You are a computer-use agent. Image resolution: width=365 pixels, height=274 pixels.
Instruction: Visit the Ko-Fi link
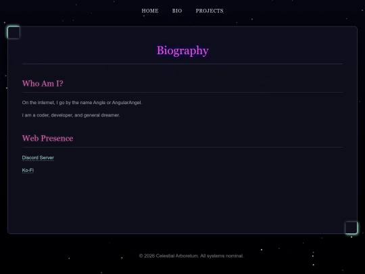28,170
